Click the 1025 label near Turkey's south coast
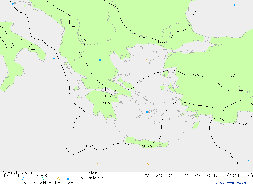253x185 pixels. click(x=220, y=110)
